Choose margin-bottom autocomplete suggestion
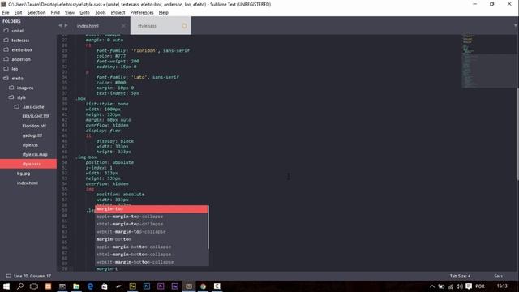The width and height of the screenshot is (519, 292). click(152, 239)
